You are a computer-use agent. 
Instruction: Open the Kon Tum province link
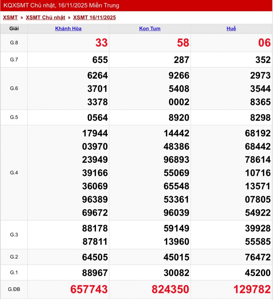(150, 28)
